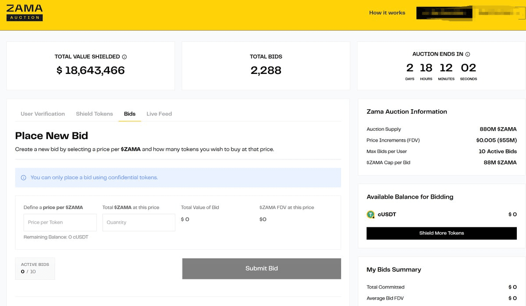Switch to the Shield Tokens tab
The width and height of the screenshot is (526, 306).
[94, 114]
